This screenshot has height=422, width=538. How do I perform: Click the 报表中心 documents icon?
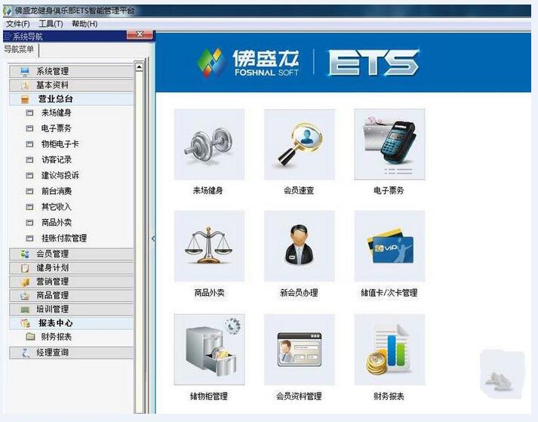click(x=26, y=323)
